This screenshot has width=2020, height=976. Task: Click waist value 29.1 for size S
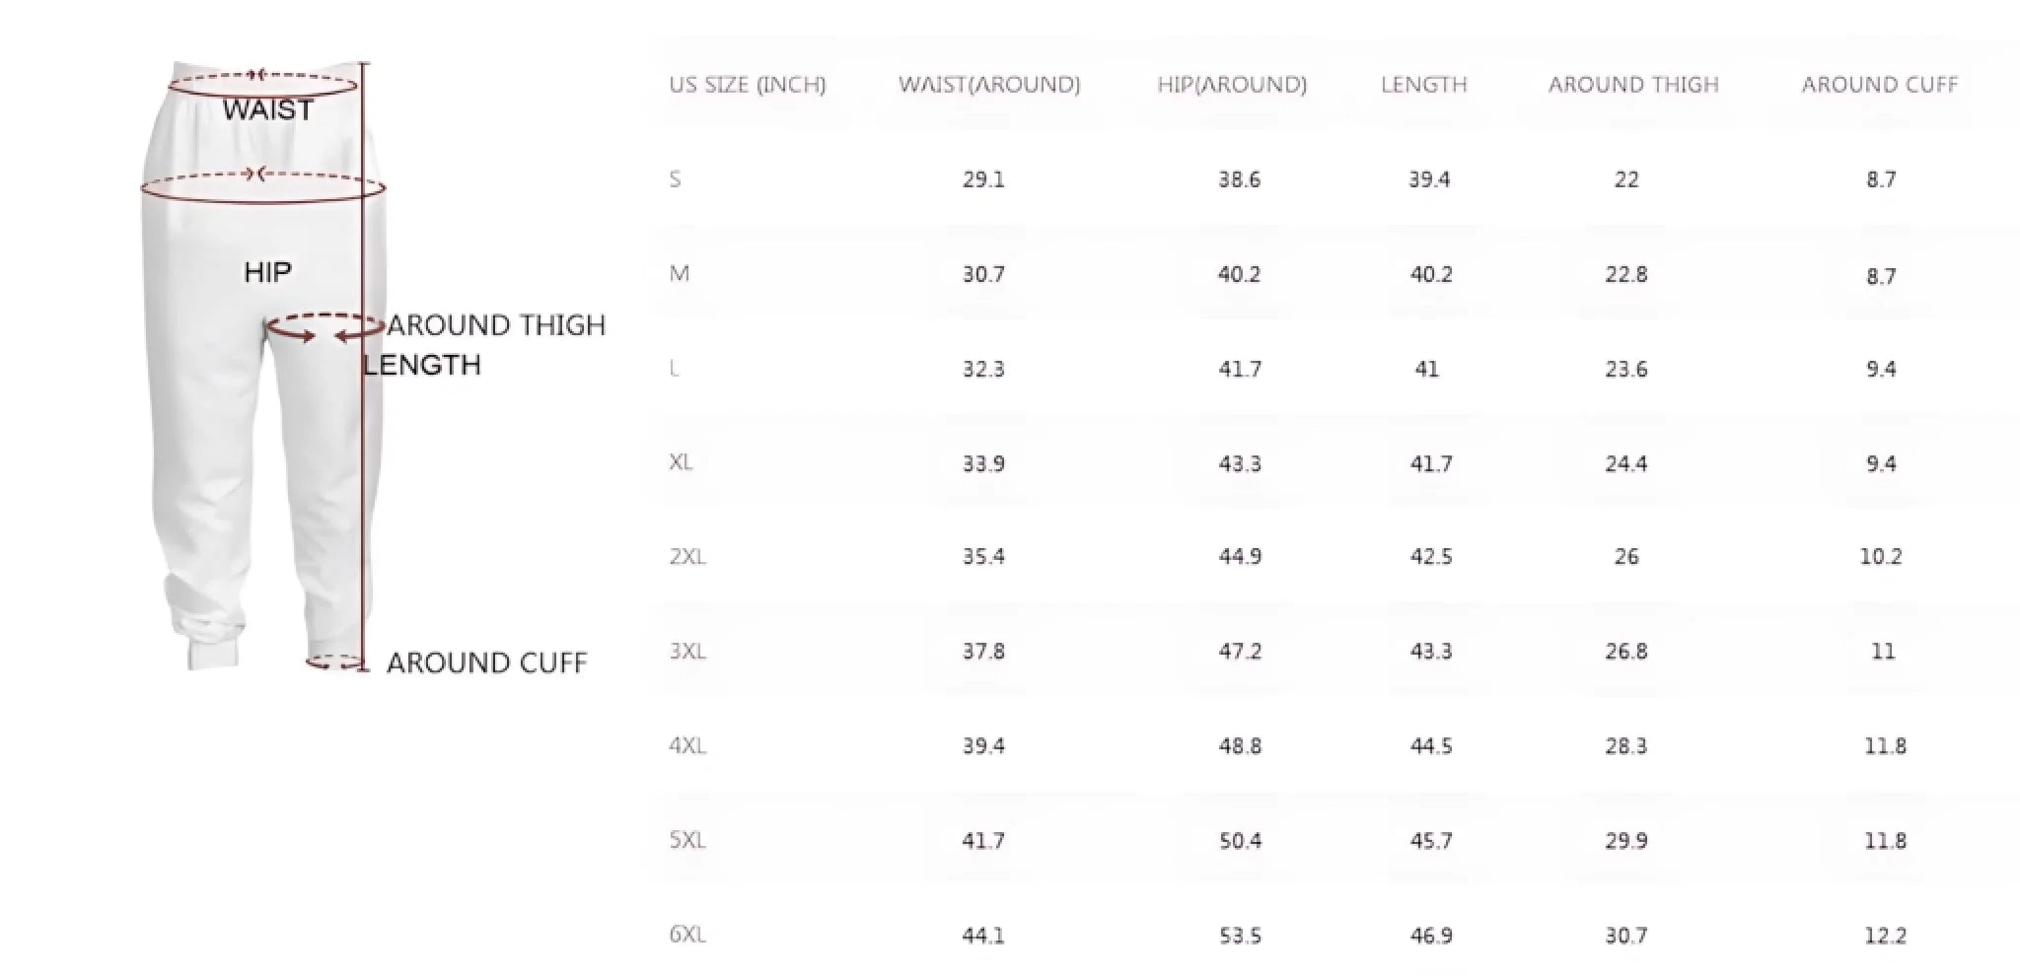pos(983,179)
